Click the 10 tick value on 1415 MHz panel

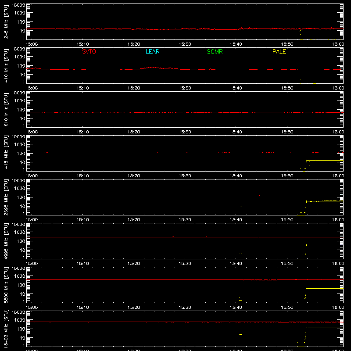coord(22,162)
